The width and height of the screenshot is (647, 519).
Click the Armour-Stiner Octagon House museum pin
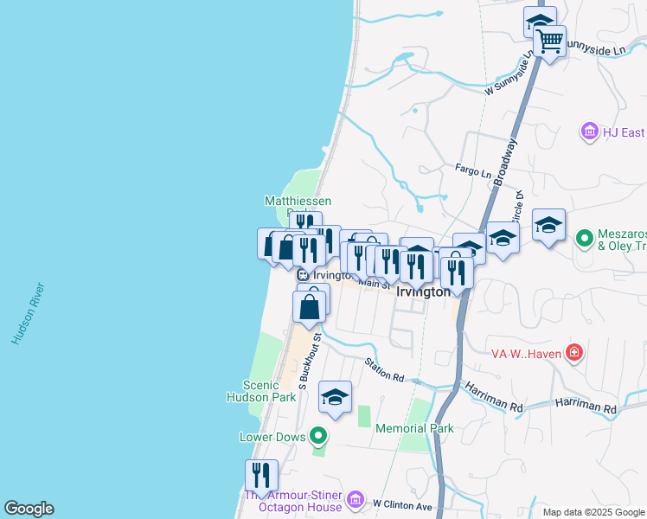pos(356,500)
